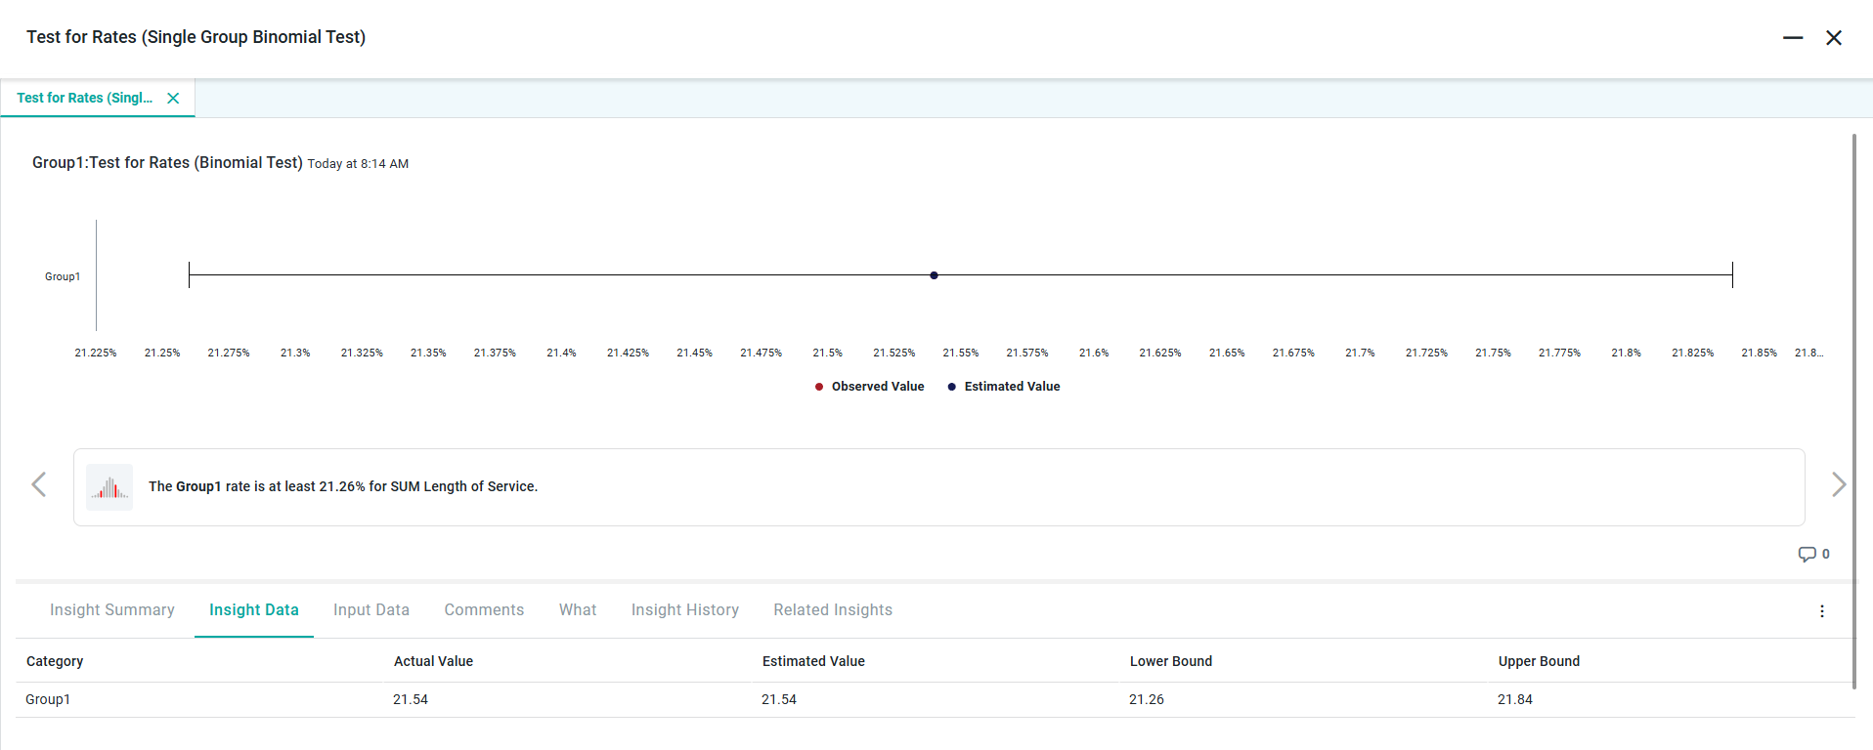
Task: Toggle Estimated Value legend series
Action: [x=1004, y=387]
